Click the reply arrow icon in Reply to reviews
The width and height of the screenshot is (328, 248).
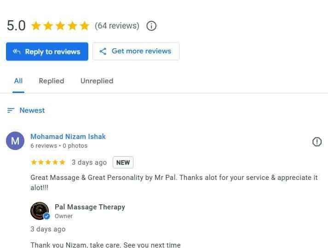click(17, 52)
